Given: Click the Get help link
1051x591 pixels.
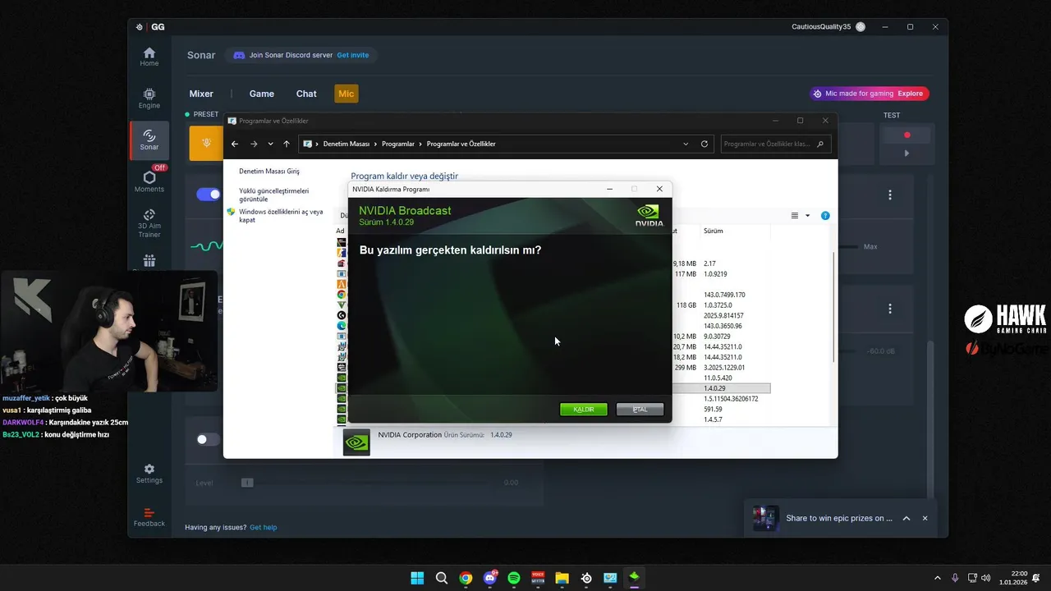Looking at the screenshot, I should pyautogui.click(x=264, y=527).
